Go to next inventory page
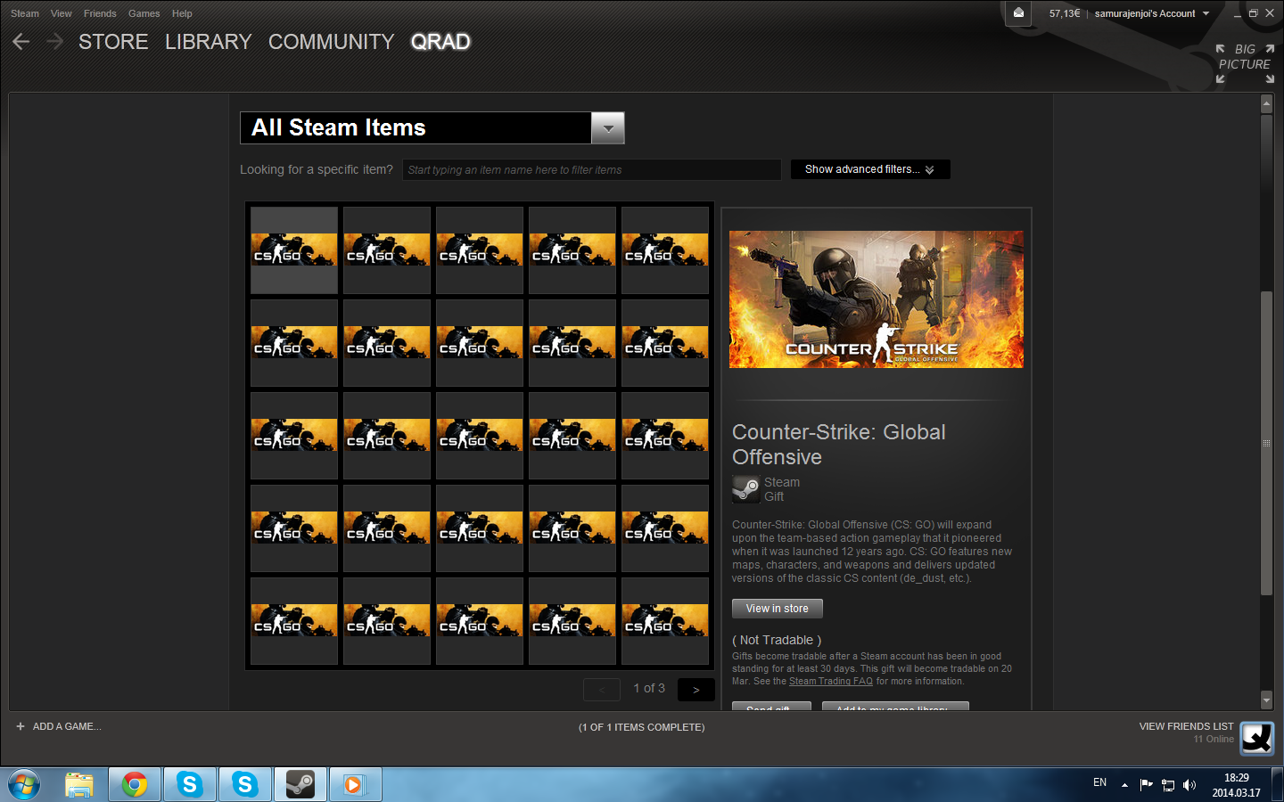 (x=696, y=690)
